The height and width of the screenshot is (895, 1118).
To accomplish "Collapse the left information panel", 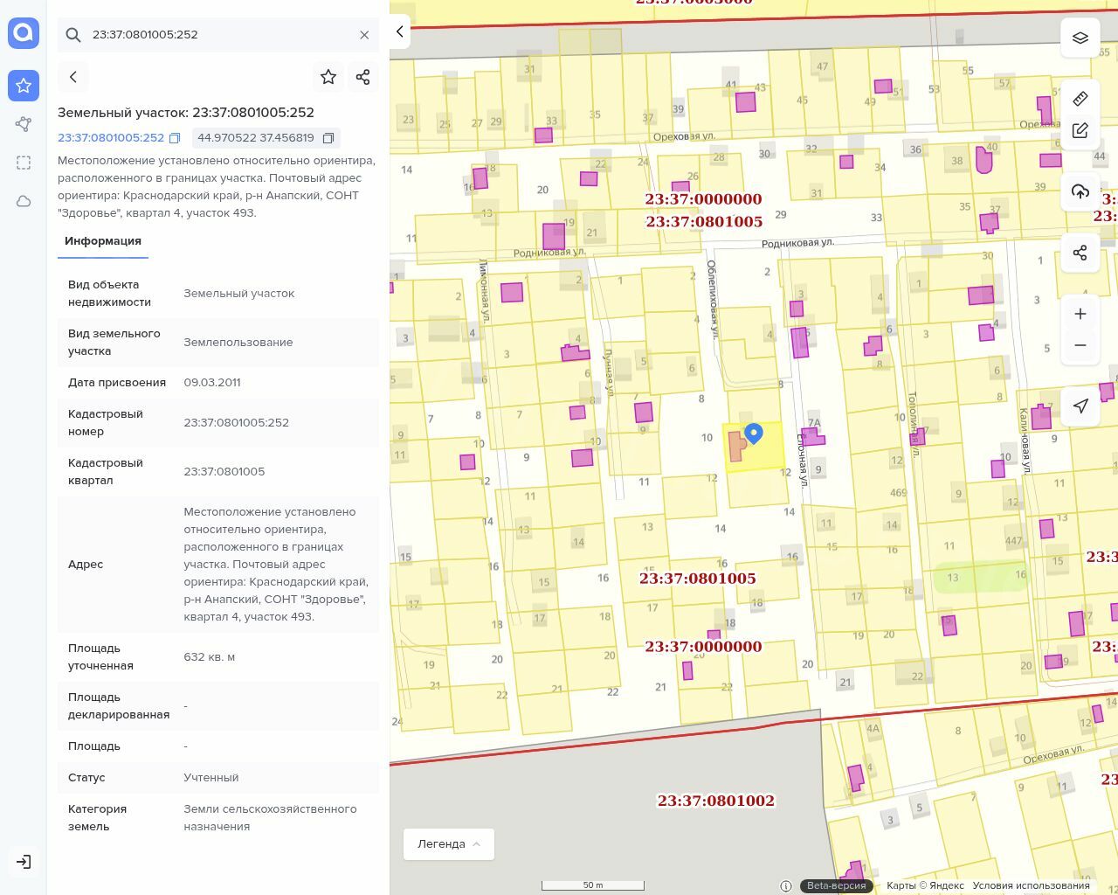I will click(400, 31).
